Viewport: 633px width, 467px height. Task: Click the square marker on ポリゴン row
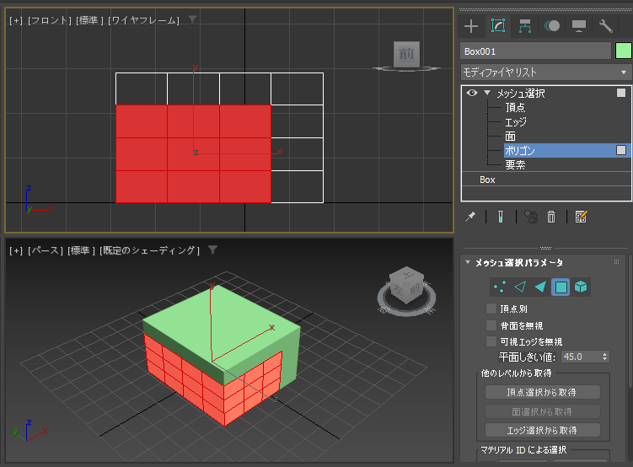621,150
